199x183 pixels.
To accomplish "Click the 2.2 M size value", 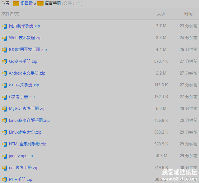I will click(x=161, y=73).
